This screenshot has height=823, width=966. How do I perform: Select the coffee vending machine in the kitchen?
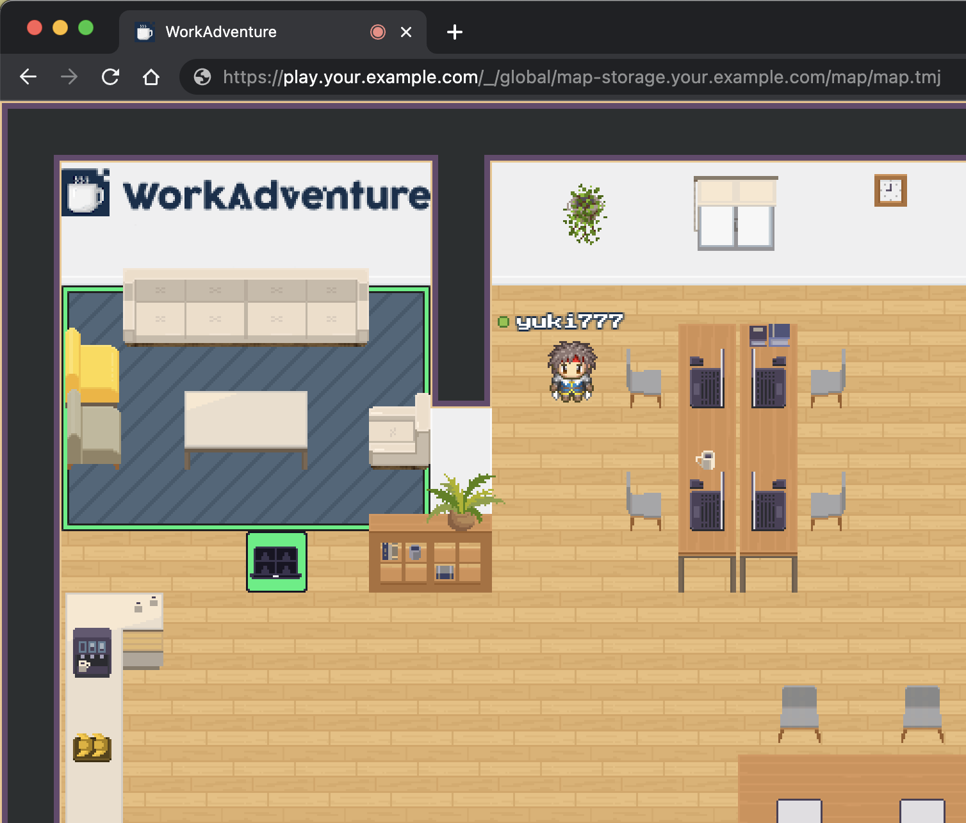click(92, 653)
